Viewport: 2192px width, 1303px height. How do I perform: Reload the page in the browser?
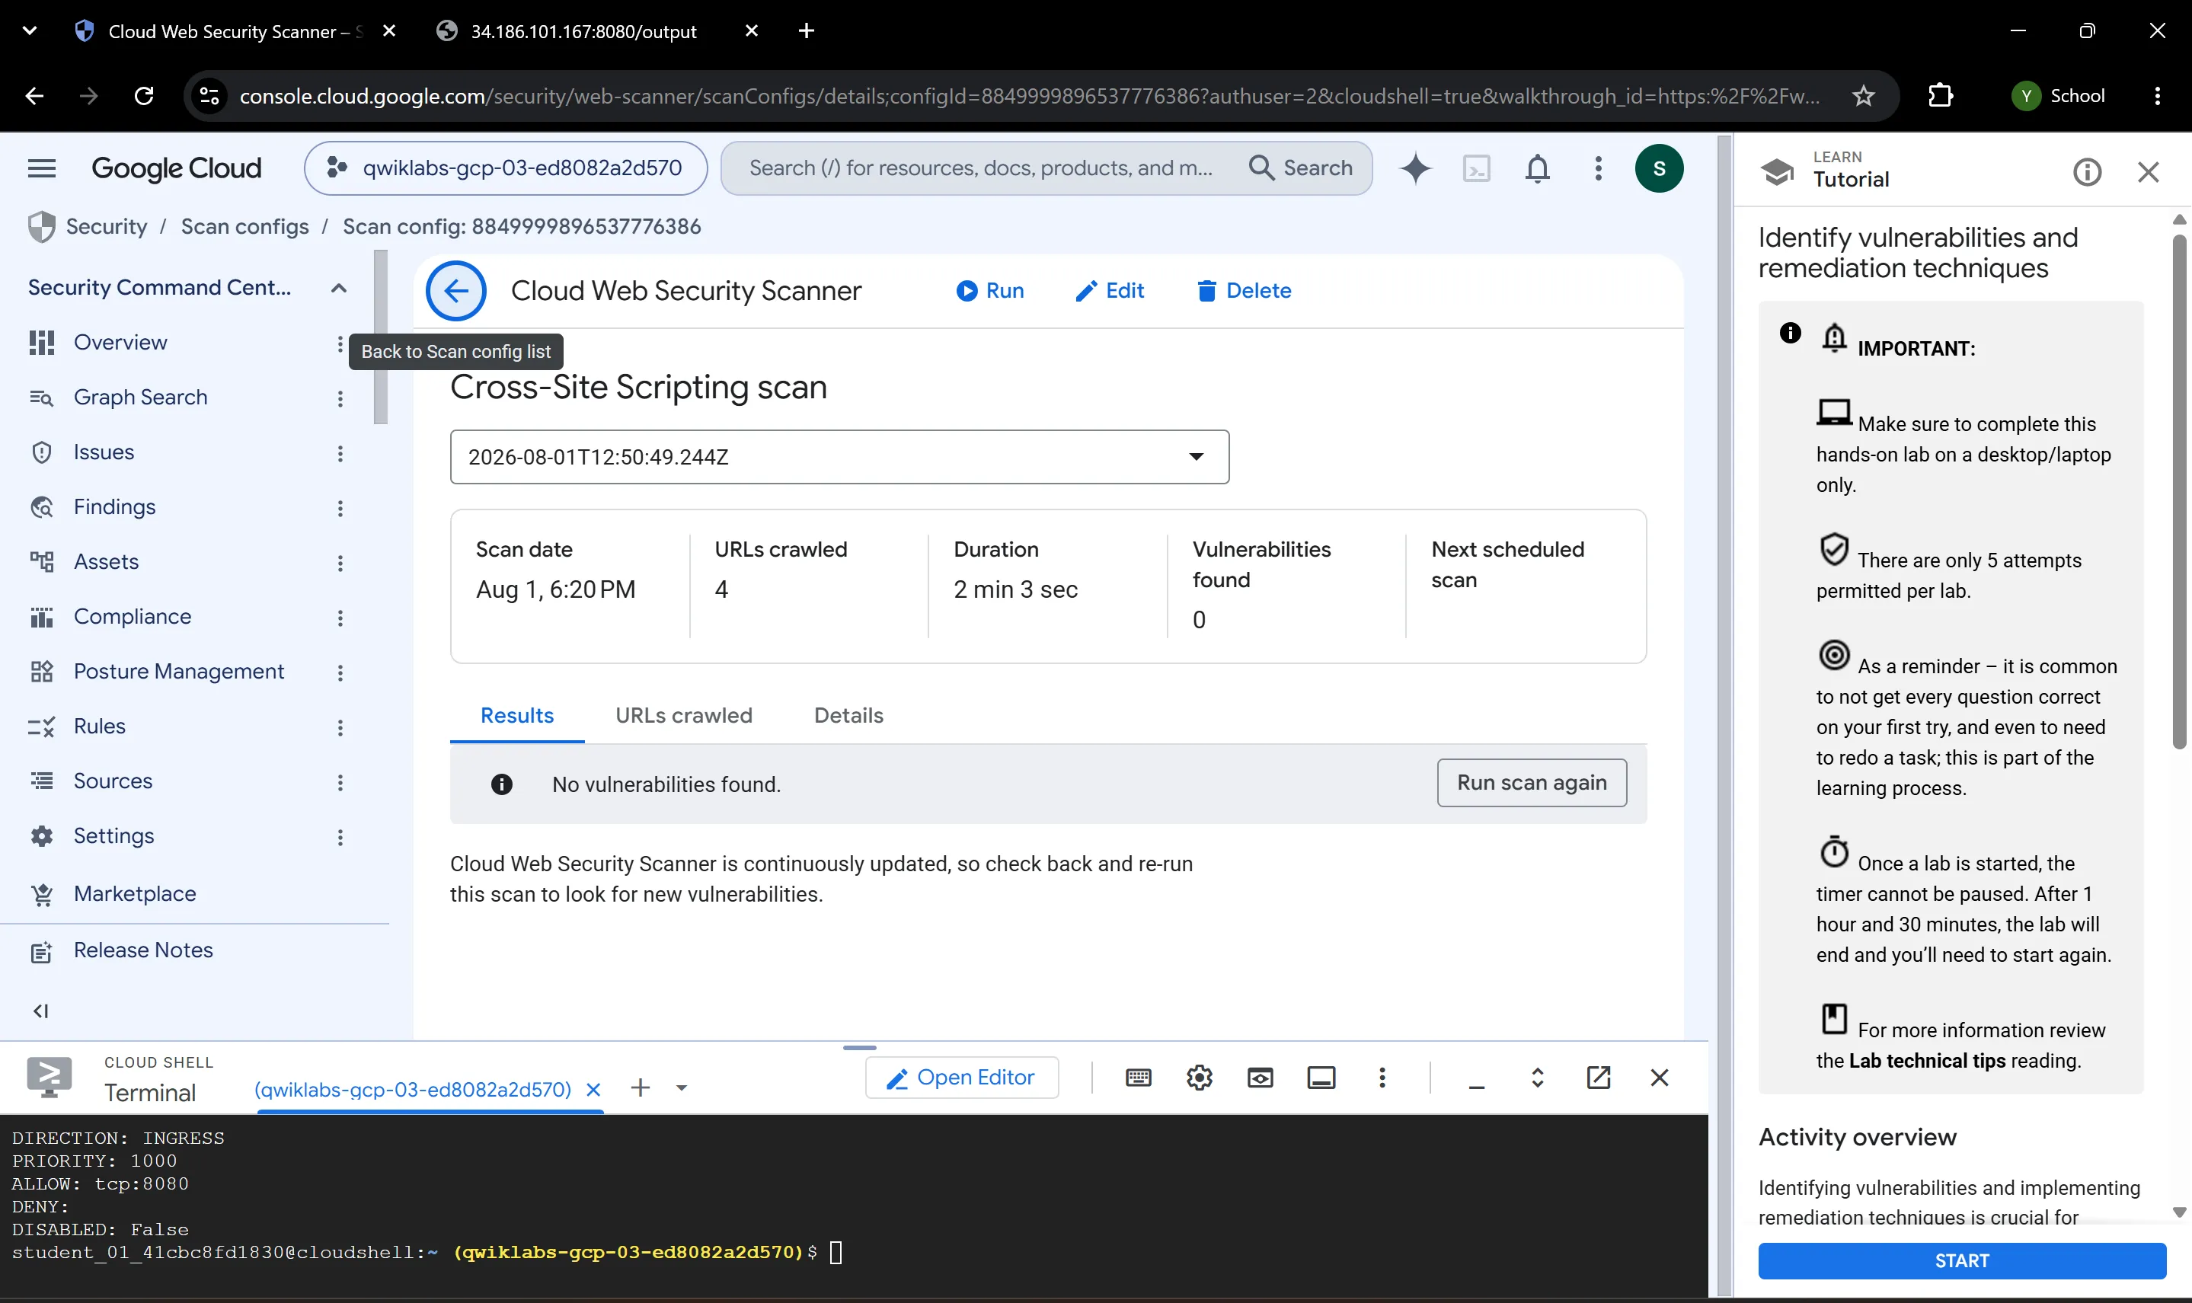[144, 96]
